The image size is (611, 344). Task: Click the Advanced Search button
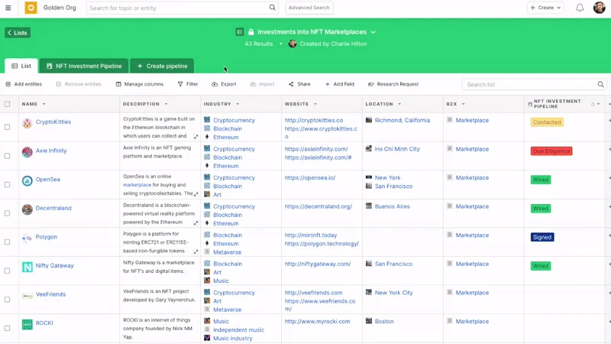tap(309, 8)
